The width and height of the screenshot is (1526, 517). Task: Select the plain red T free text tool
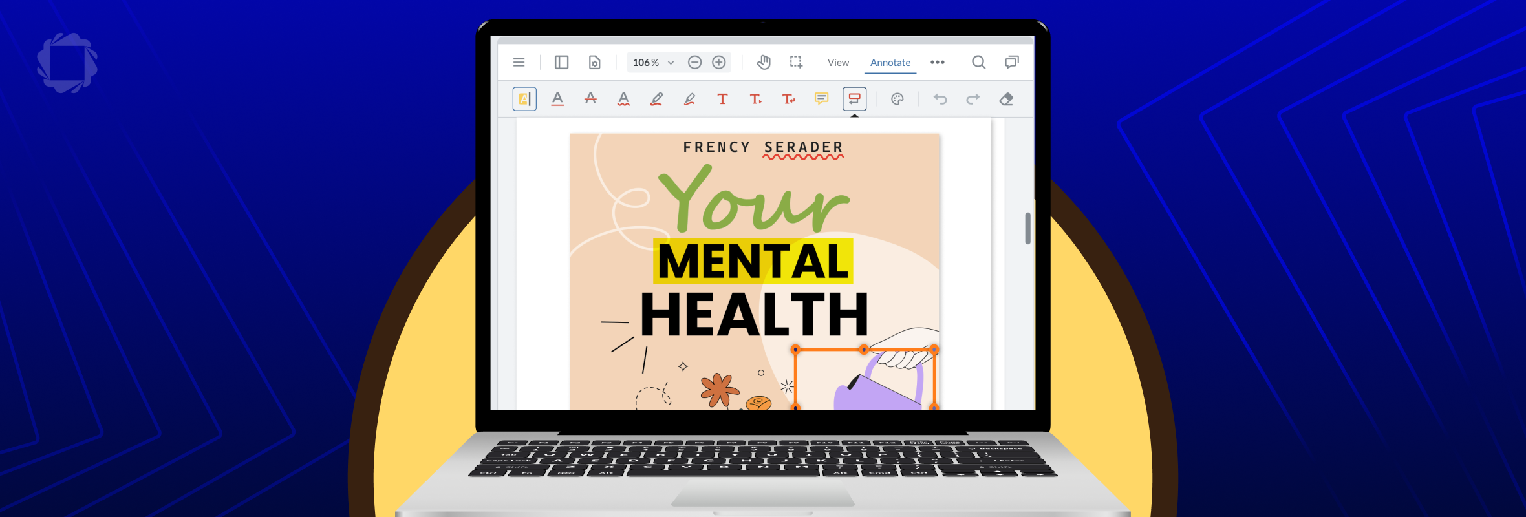722,99
